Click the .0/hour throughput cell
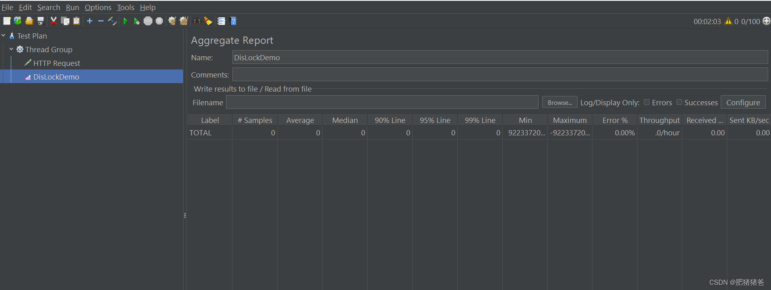This screenshot has width=771, height=290. (x=660, y=133)
